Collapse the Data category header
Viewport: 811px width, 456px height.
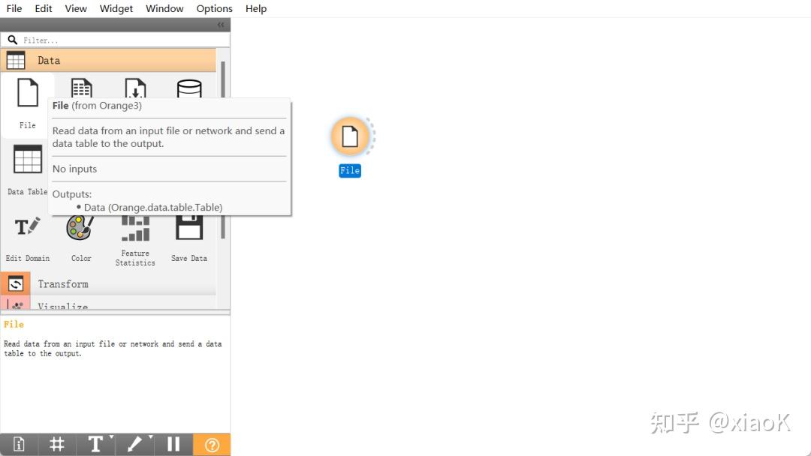108,61
